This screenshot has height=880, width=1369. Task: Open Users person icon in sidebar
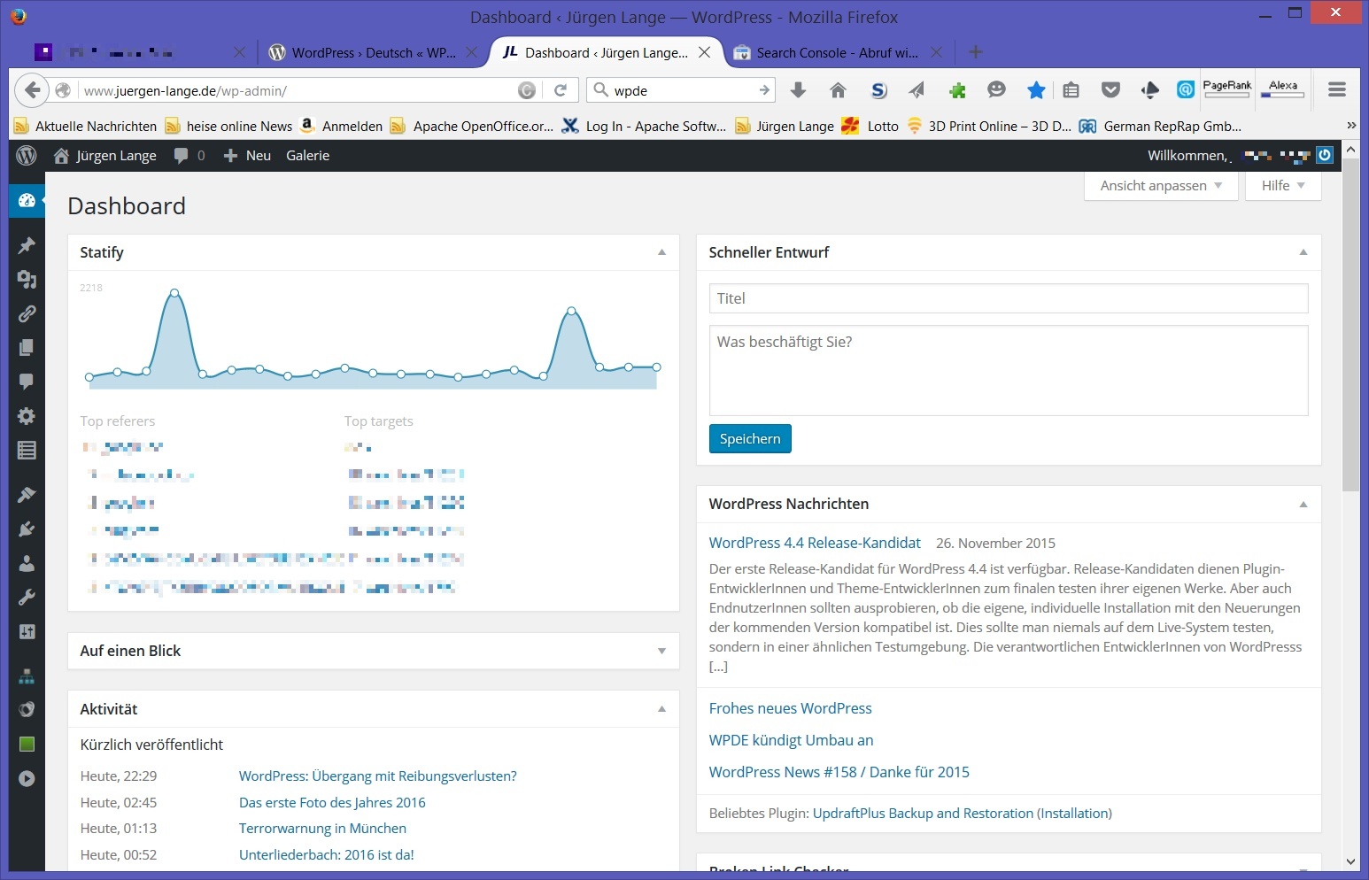tap(27, 563)
